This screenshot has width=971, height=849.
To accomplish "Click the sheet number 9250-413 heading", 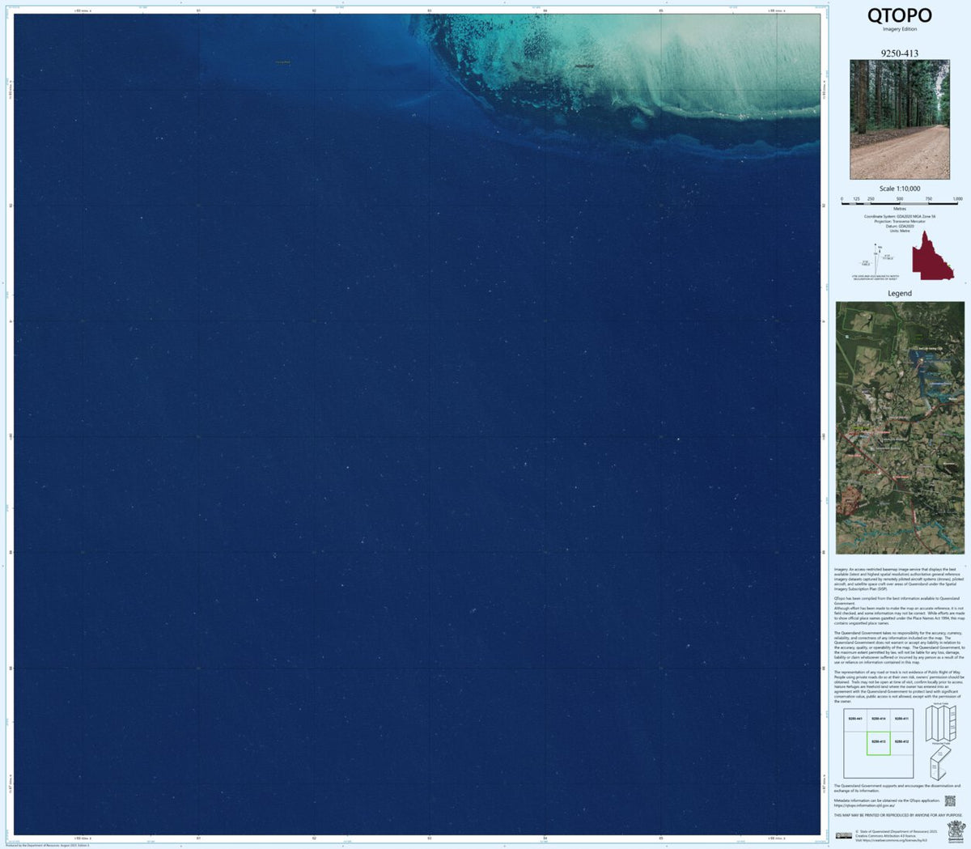I will tap(898, 52).
